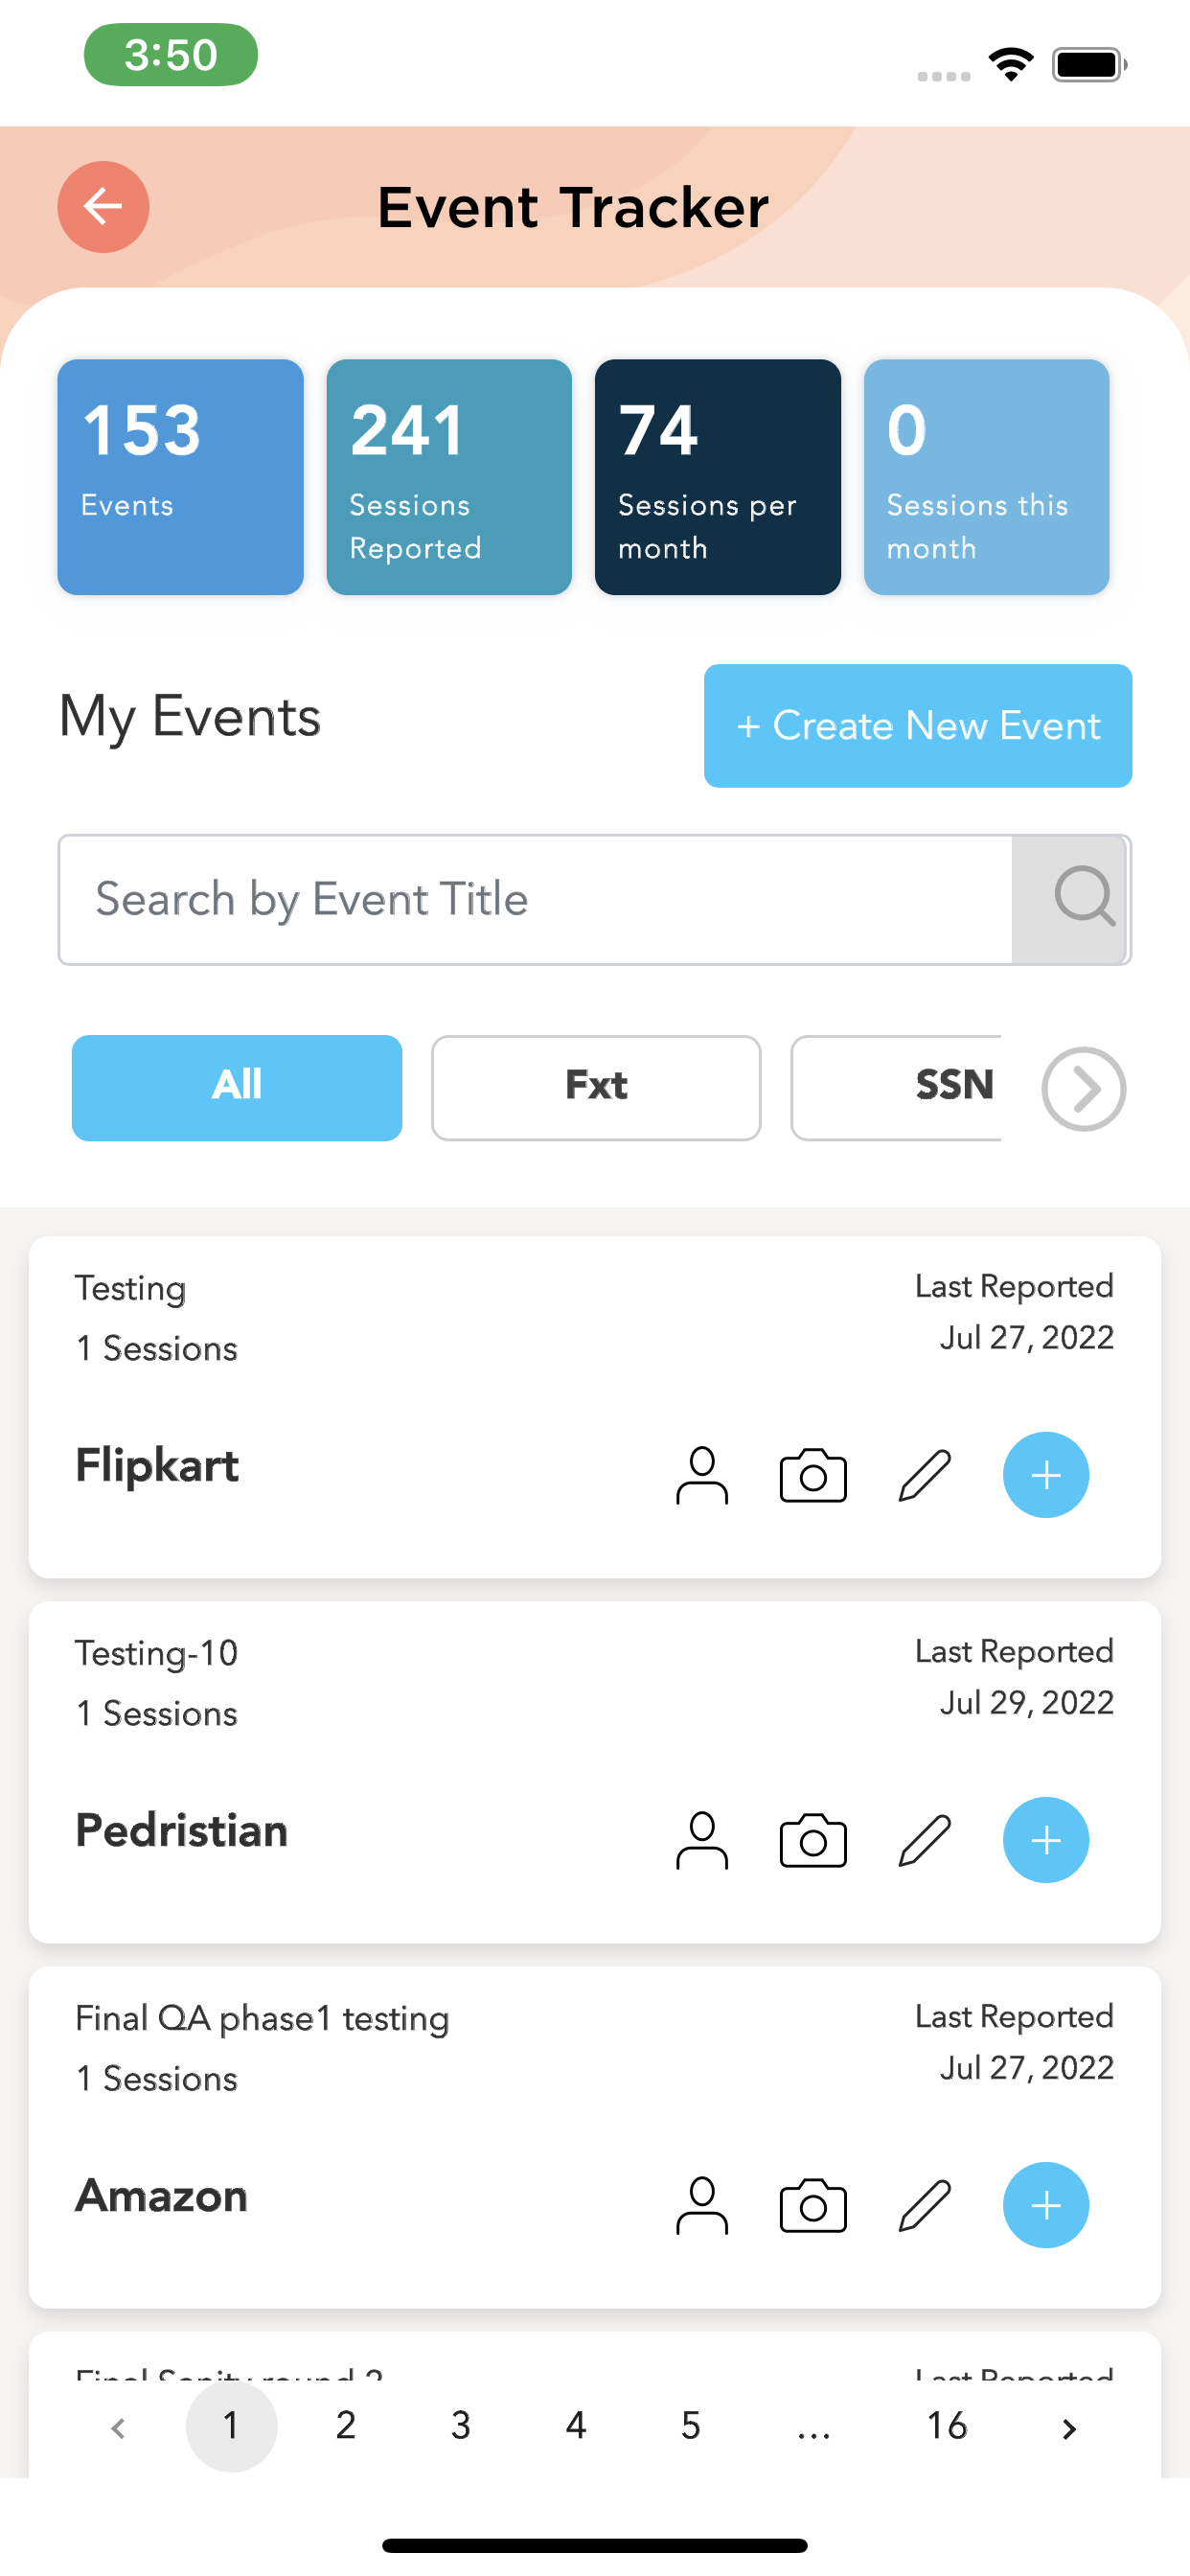Tap the camera icon for Flipkart

click(812, 1475)
